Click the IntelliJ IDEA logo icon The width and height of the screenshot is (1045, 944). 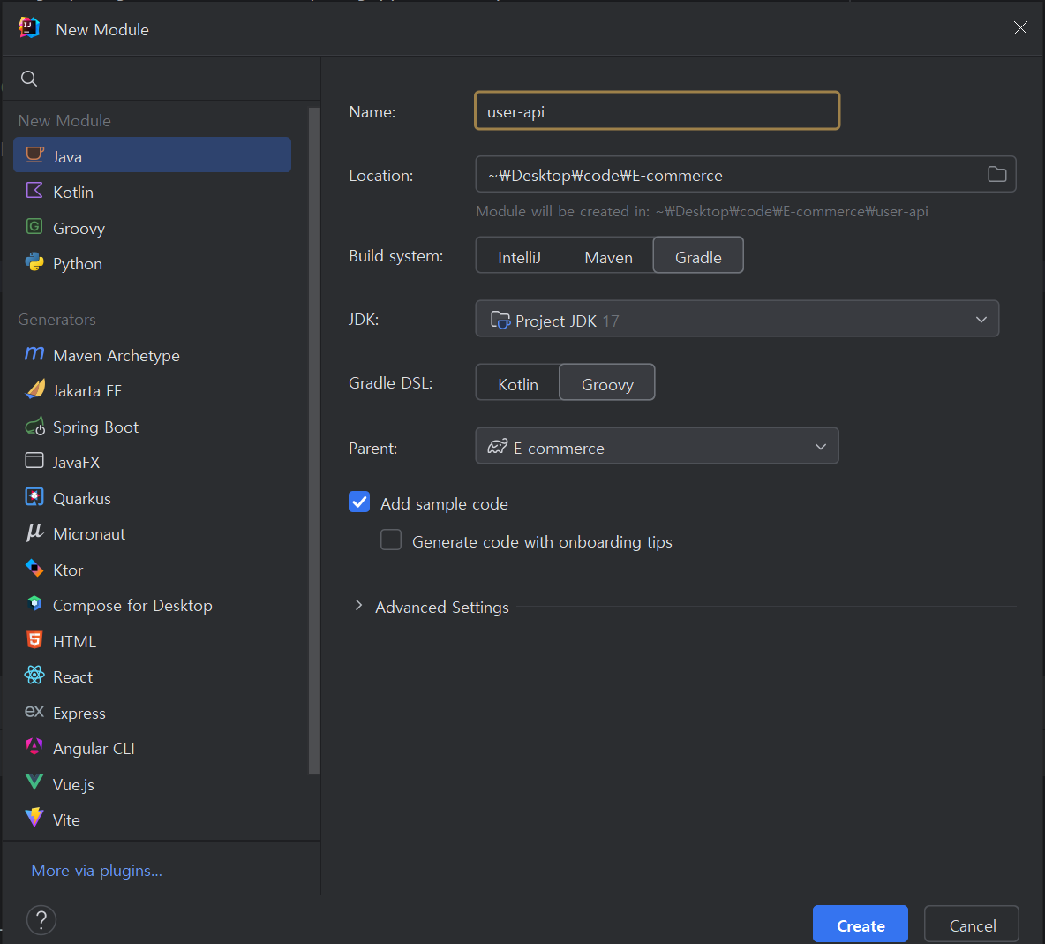coord(29,28)
